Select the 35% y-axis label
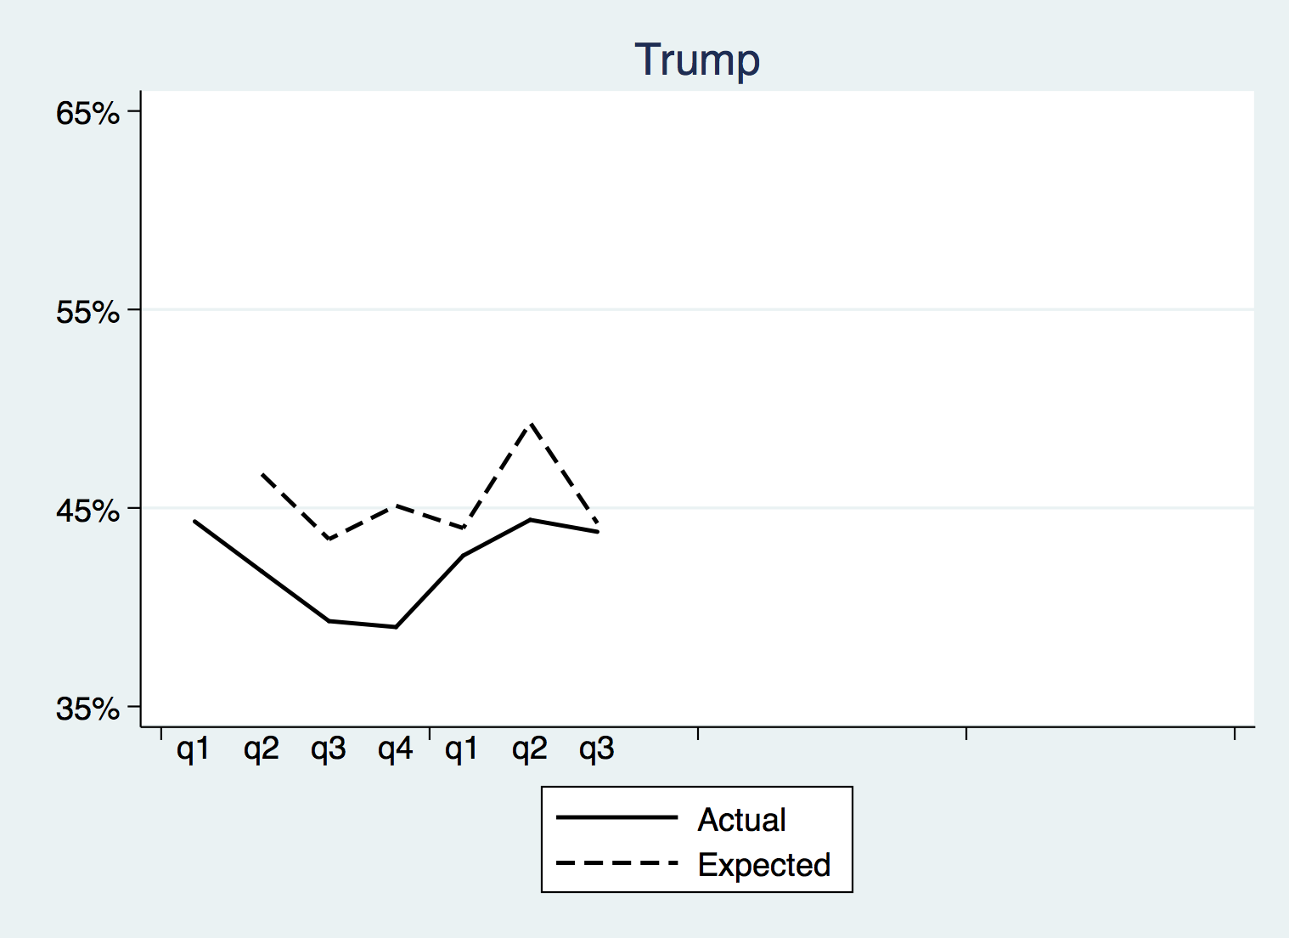1289x938 pixels. (x=87, y=709)
